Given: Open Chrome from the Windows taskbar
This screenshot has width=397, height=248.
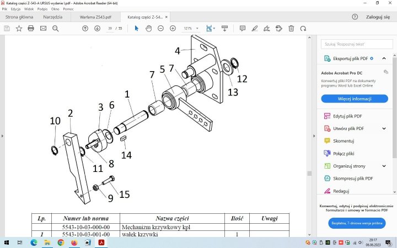Looking at the screenshot, I should 60,242.
